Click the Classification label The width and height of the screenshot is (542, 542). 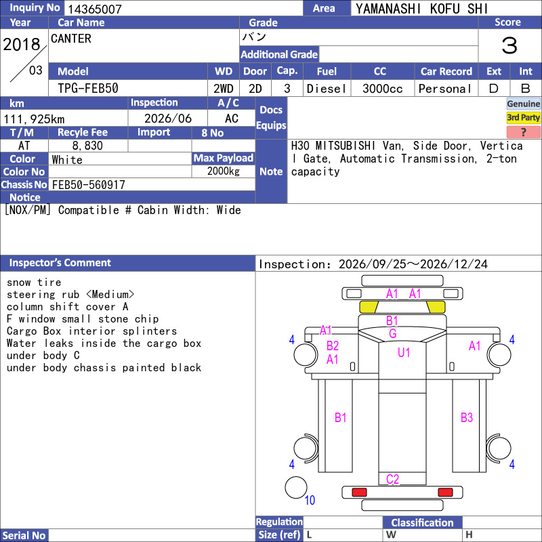tap(422, 522)
